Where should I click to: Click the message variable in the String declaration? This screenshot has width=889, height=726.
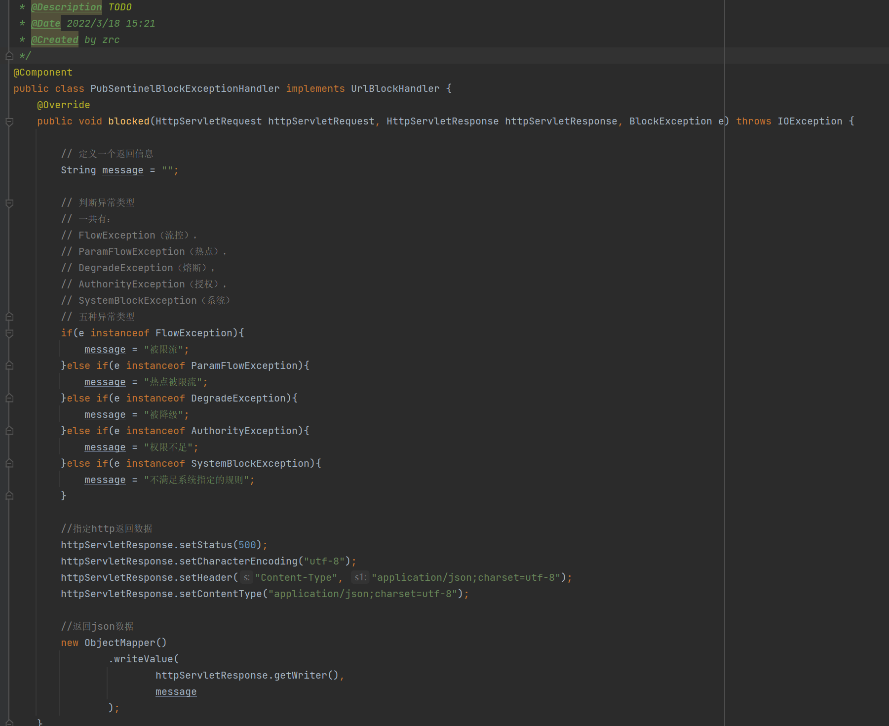(123, 170)
